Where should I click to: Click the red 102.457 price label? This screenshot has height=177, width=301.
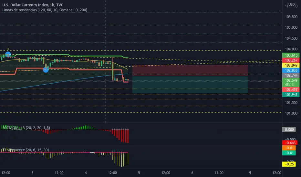(x=291, y=89)
